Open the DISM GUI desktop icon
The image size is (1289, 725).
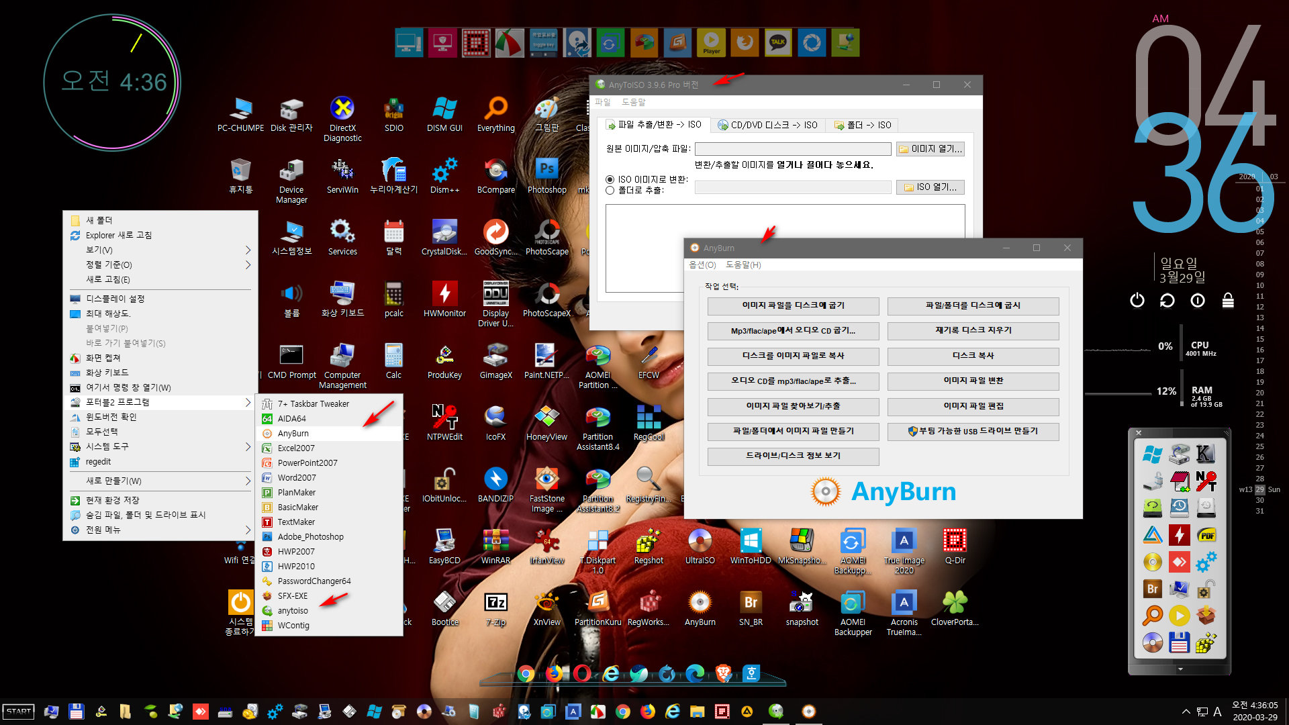[x=444, y=114]
